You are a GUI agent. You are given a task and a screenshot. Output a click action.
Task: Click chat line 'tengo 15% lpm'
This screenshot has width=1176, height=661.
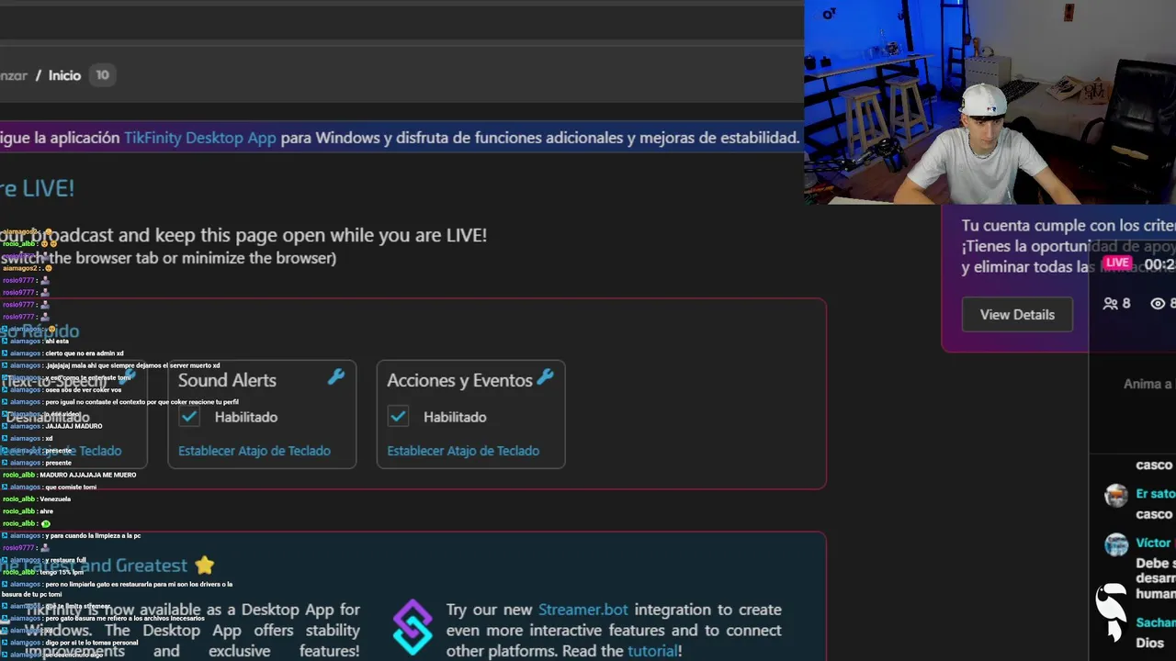[62, 572]
